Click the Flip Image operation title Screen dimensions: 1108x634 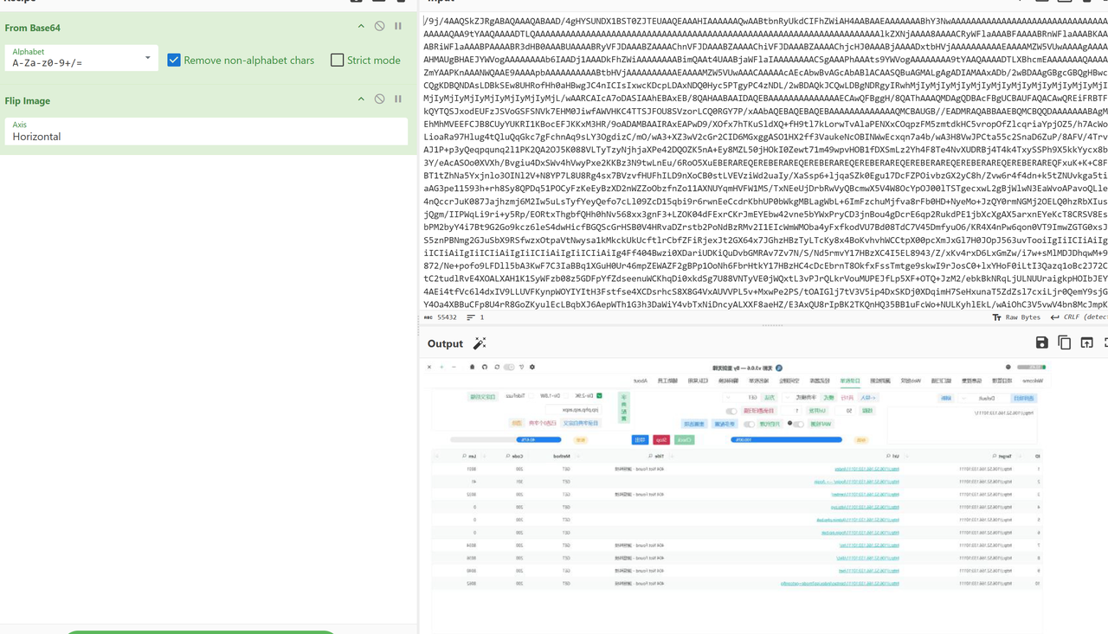click(28, 100)
